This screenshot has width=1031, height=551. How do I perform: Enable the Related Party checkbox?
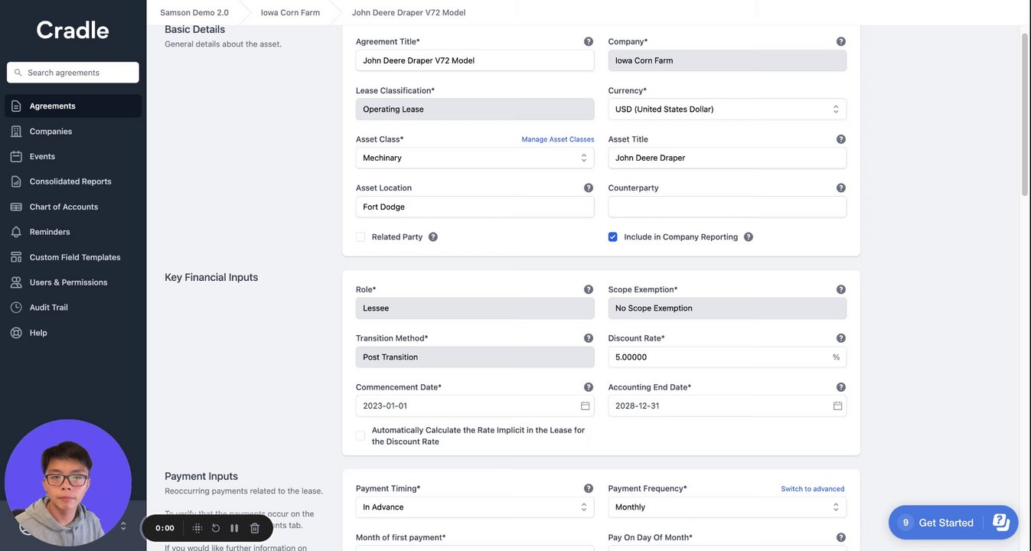(x=361, y=237)
